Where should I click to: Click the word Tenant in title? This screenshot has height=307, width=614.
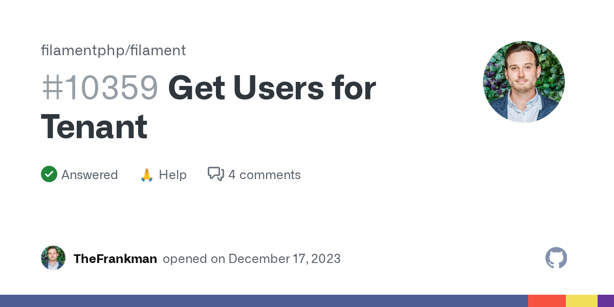94,127
